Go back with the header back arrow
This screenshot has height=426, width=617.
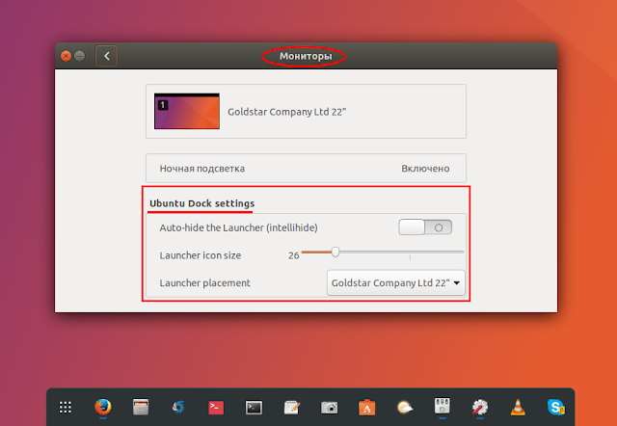click(x=106, y=56)
